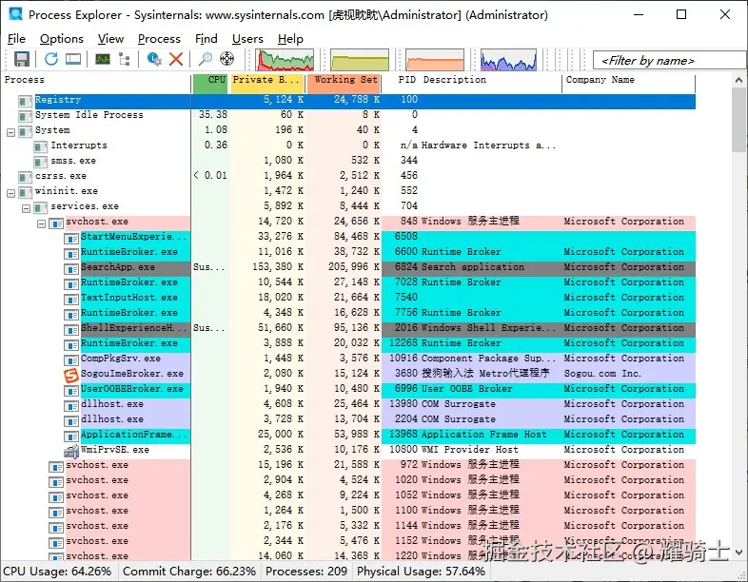Click the scrollbar down arrow

(738, 553)
